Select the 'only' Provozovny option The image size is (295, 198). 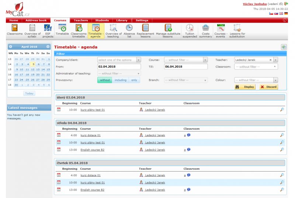134,80
